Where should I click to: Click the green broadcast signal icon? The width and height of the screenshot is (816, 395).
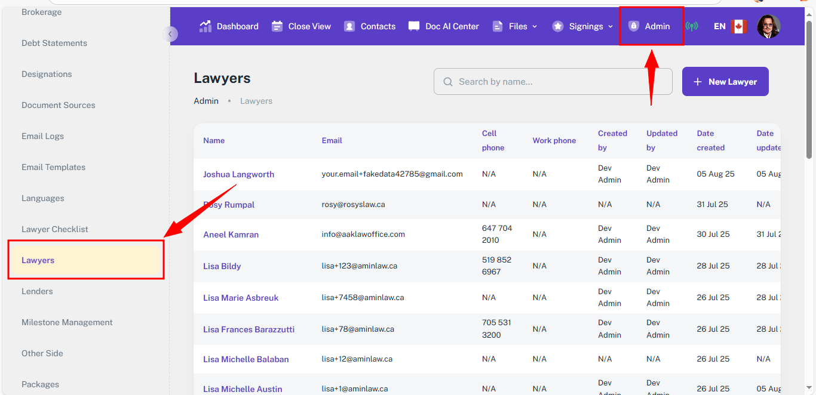coord(692,26)
